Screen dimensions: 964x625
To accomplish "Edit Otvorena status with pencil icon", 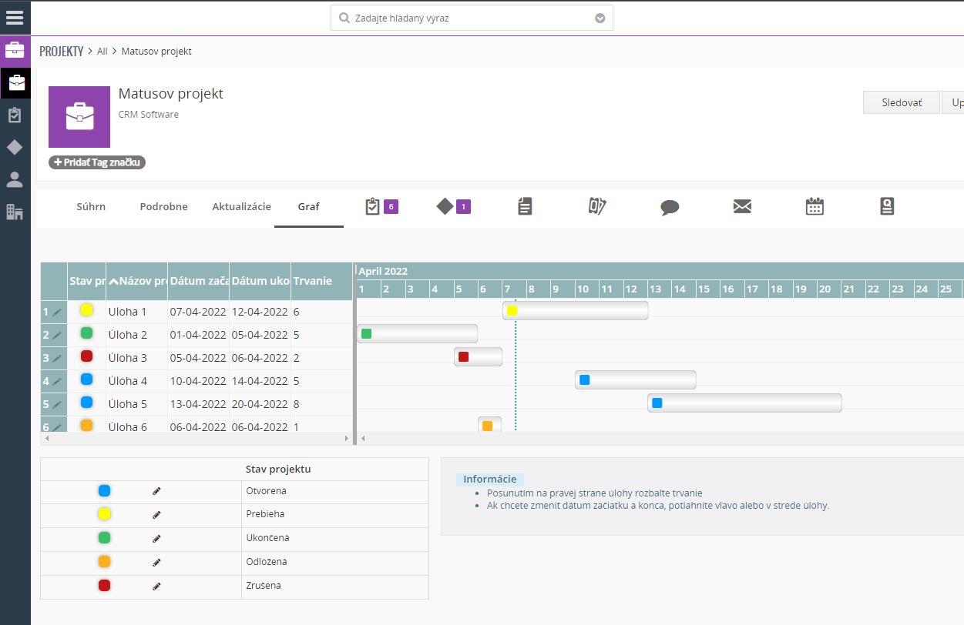I will click(156, 491).
